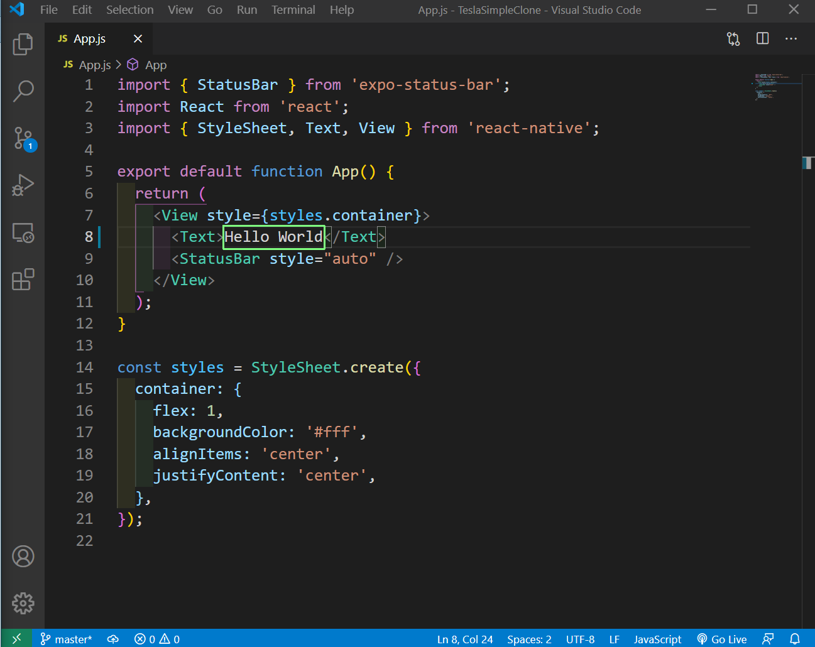
Task: Place cursor in 'Hello World' text
Action: [x=273, y=237]
